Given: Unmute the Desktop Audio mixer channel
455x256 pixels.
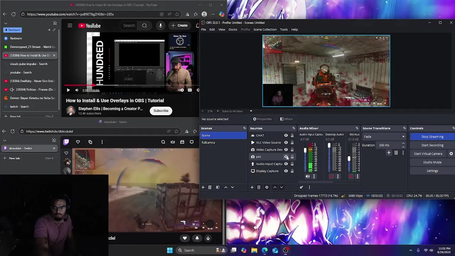Looking at the screenshot, I should click(331, 176).
